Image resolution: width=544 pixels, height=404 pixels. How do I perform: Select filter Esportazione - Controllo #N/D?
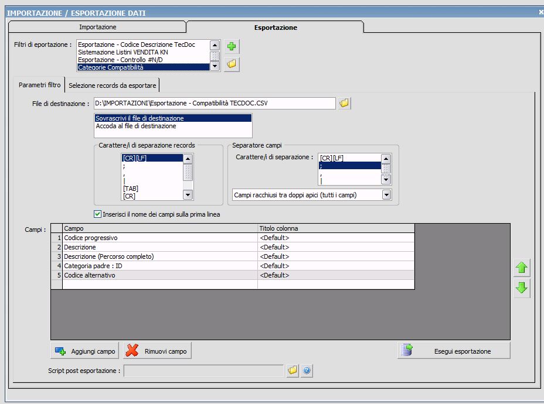pyautogui.click(x=143, y=60)
